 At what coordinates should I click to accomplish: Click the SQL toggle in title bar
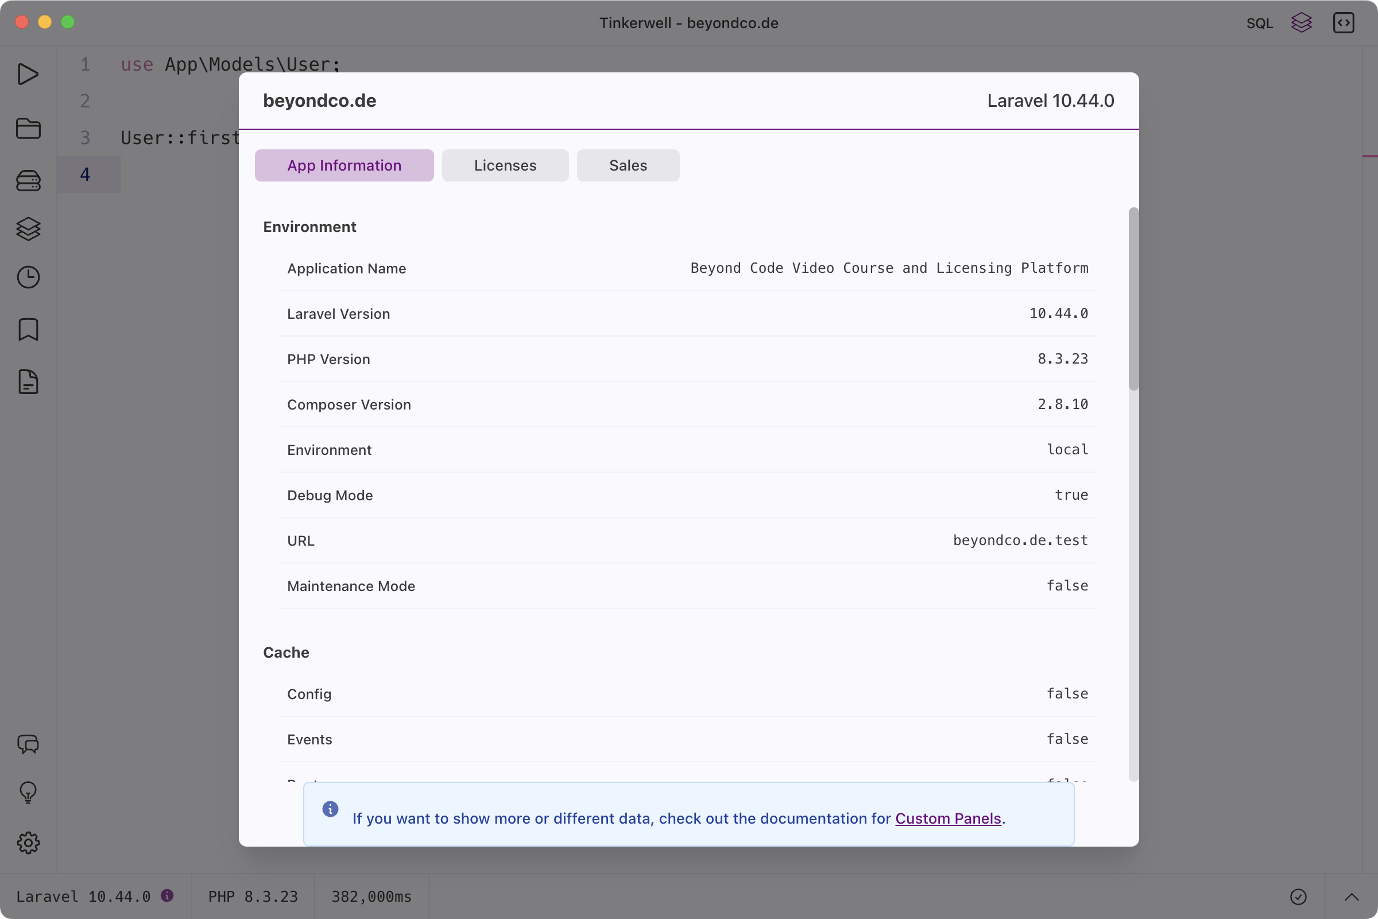[1259, 23]
